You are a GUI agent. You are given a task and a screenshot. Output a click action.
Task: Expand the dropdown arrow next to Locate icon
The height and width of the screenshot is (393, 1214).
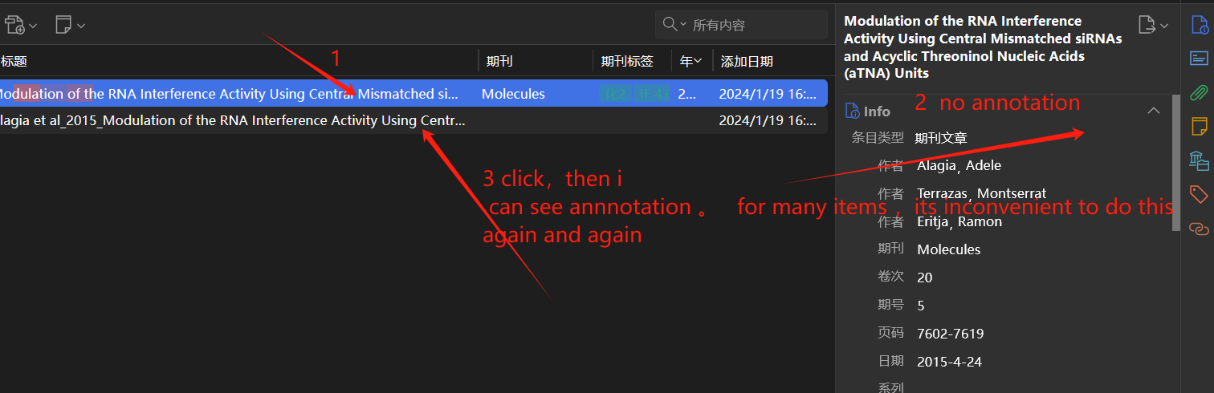click(x=1164, y=26)
